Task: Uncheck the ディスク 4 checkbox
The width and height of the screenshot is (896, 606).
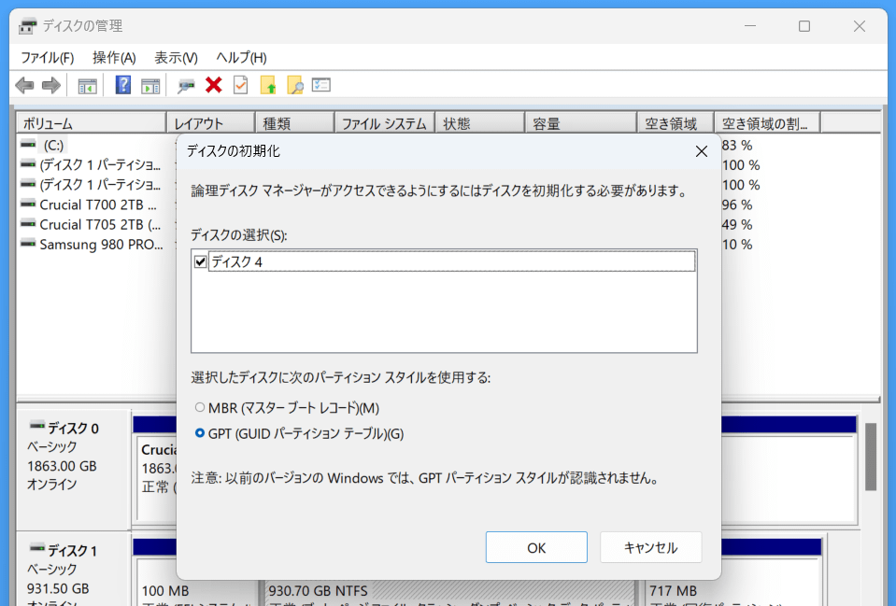Action: 201,261
